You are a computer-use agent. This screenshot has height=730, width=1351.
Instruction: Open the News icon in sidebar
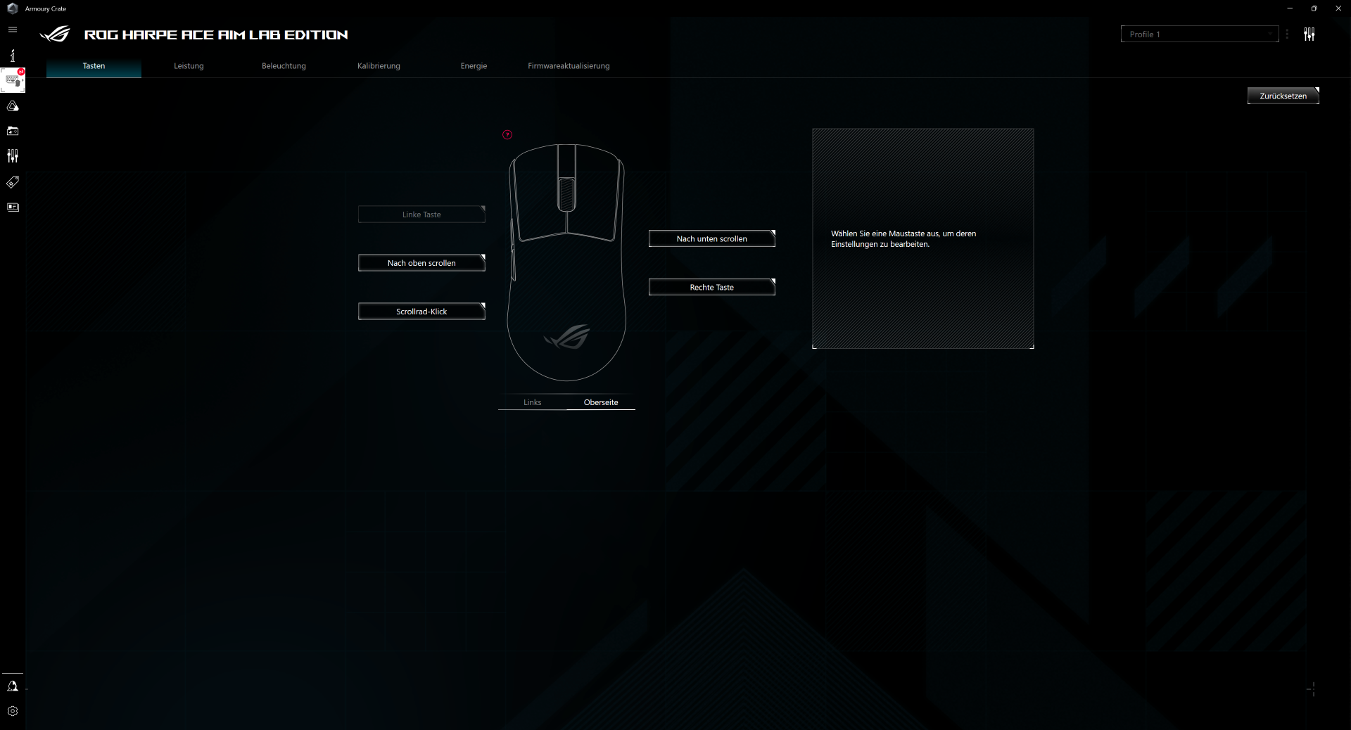[13, 207]
